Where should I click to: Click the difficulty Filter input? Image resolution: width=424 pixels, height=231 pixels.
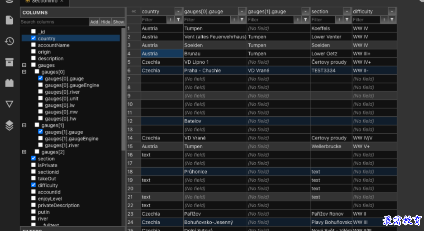[367, 20]
